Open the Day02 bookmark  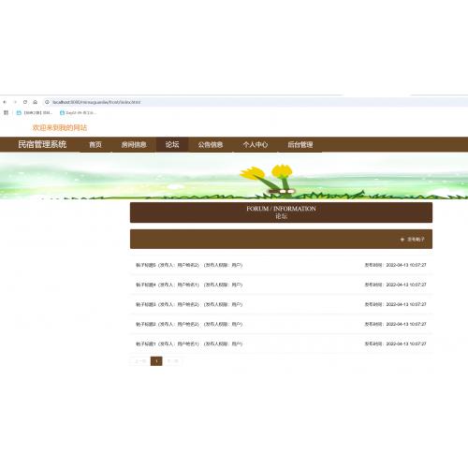[x=78, y=112]
